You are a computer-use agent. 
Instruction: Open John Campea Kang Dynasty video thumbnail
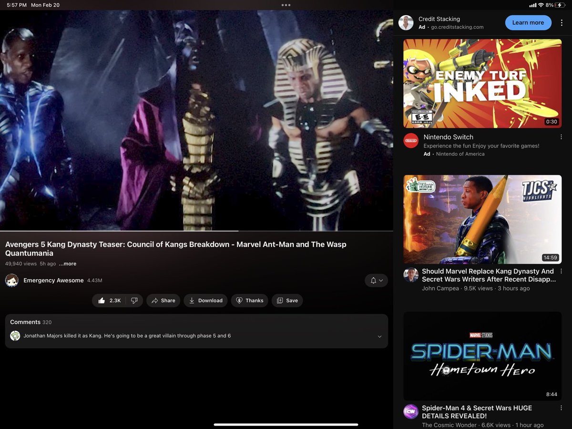tap(482, 219)
